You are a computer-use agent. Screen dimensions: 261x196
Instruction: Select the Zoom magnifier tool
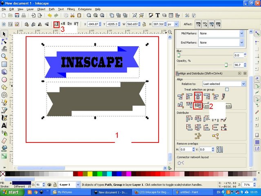[4, 56]
